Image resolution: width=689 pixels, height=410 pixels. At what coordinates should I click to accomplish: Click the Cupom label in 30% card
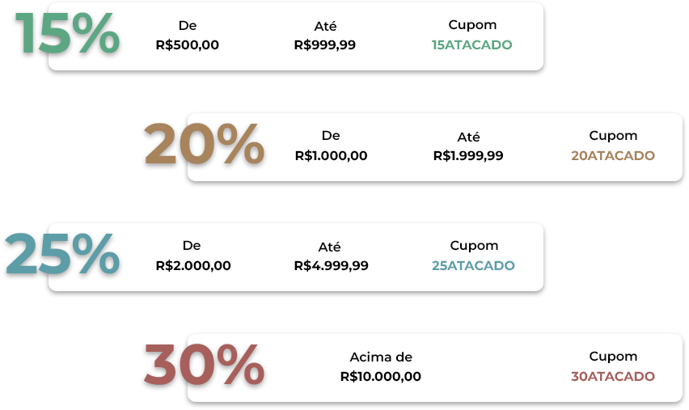pos(613,357)
